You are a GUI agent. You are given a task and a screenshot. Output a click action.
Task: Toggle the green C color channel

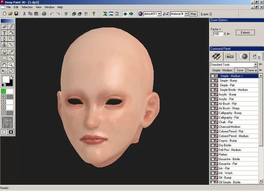tap(3, 91)
